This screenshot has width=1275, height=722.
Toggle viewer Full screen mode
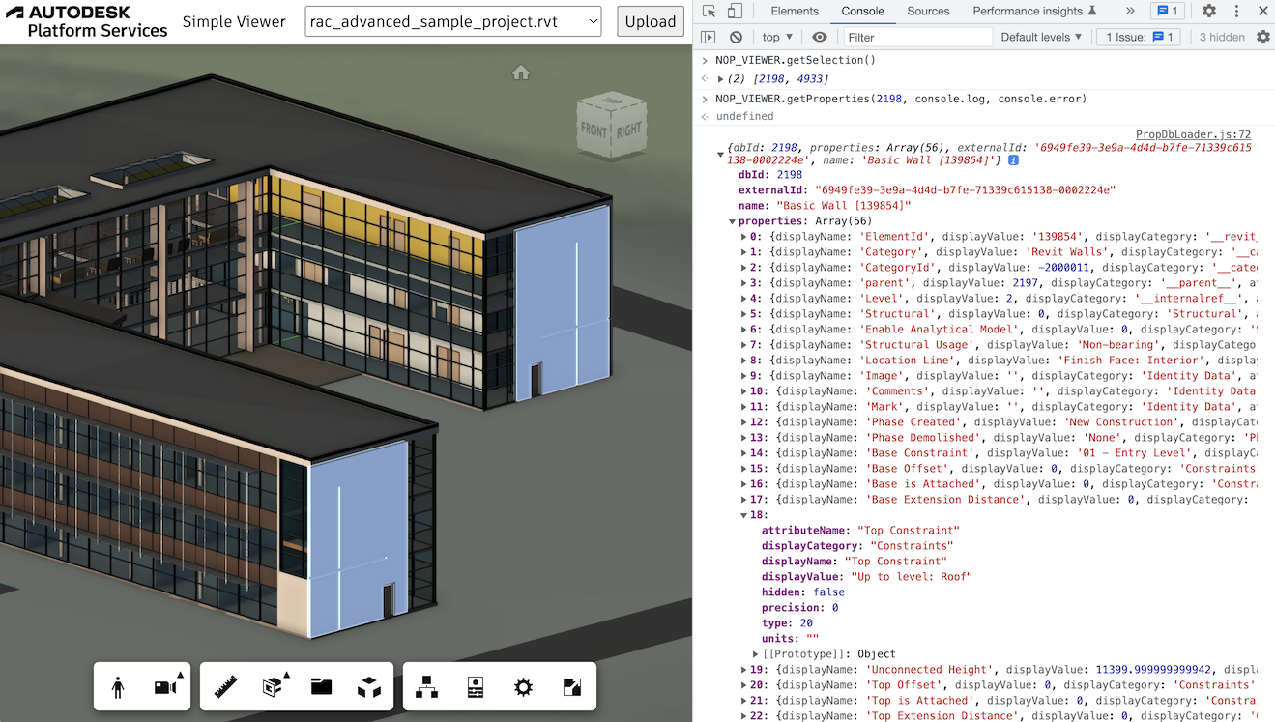tap(572, 687)
